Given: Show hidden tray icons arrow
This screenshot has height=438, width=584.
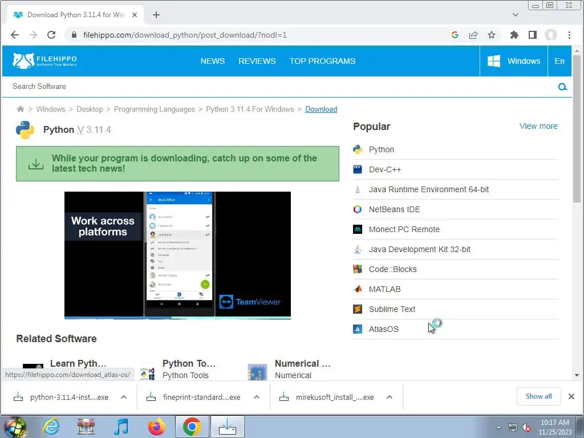Looking at the screenshot, I should click(x=498, y=428).
